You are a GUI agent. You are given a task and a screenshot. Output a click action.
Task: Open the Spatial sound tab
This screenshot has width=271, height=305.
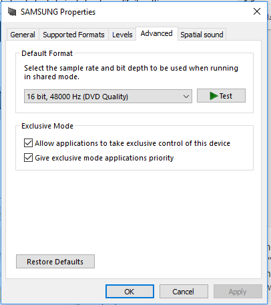coord(202,35)
